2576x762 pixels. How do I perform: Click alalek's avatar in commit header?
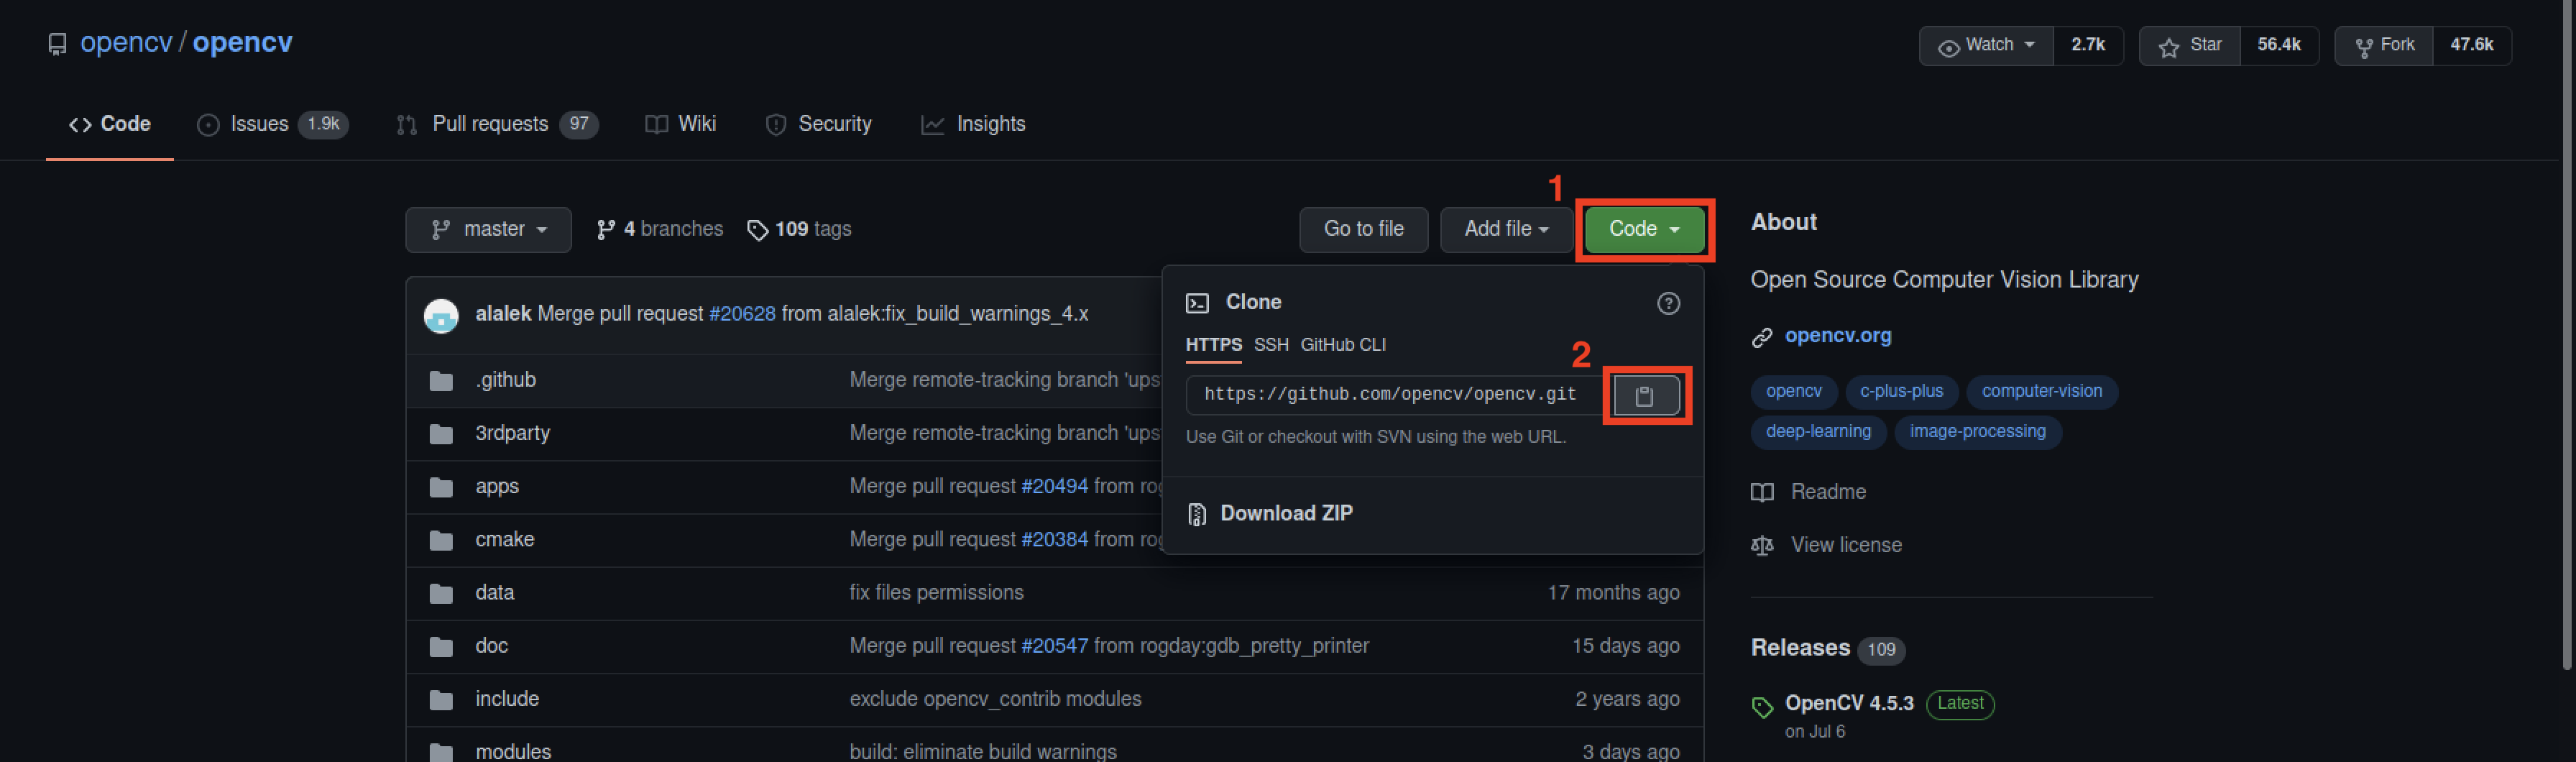coord(441,315)
